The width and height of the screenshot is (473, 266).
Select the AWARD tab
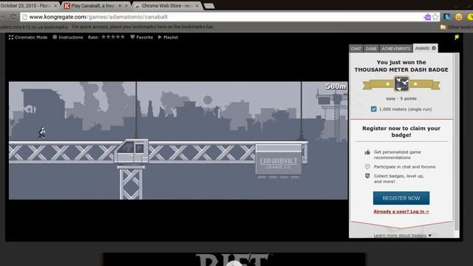(x=422, y=48)
